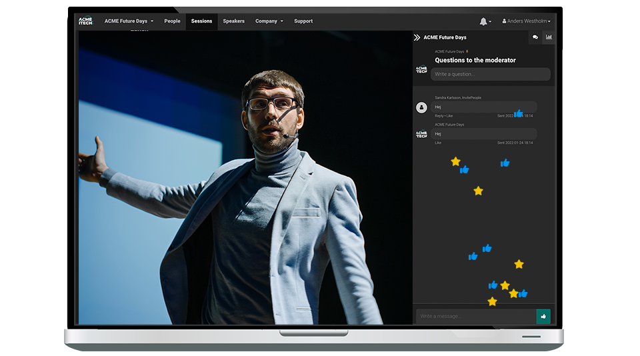Image resolution: width=640 pixels, height=356 pixels.
Task: Open the polls bar chart icon
Action: [x=549, y=37]
